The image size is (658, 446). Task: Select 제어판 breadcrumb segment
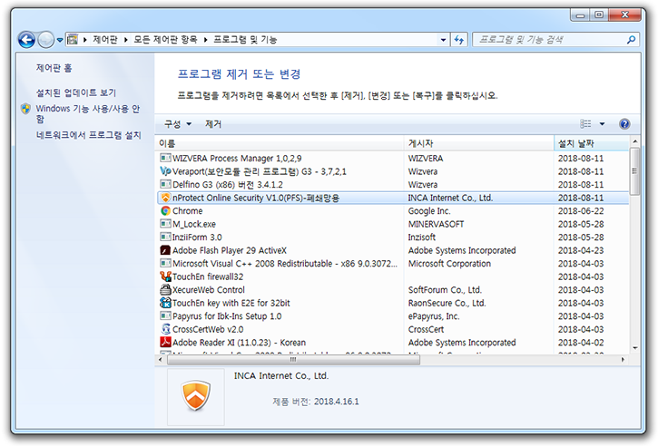click(105, 40)
